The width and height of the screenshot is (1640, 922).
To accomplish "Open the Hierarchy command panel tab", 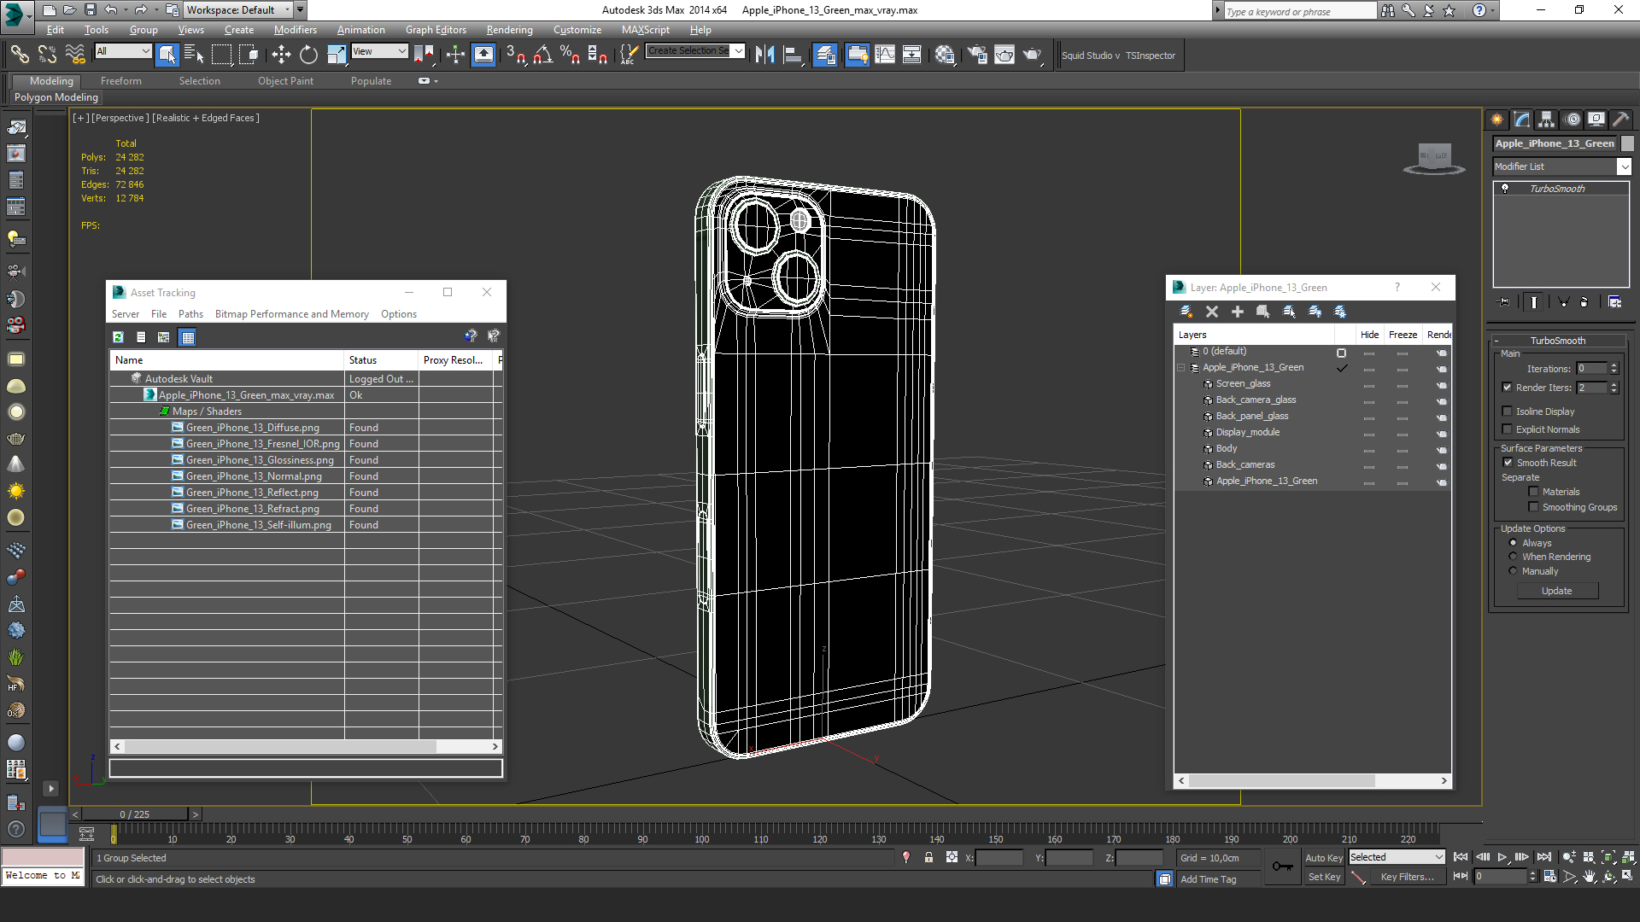I will click(x=1547, y=120).
